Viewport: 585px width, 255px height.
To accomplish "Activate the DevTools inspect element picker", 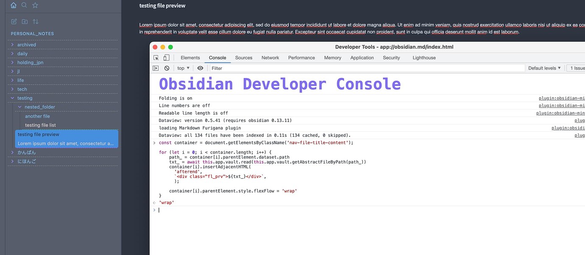I will coord(156,58).
